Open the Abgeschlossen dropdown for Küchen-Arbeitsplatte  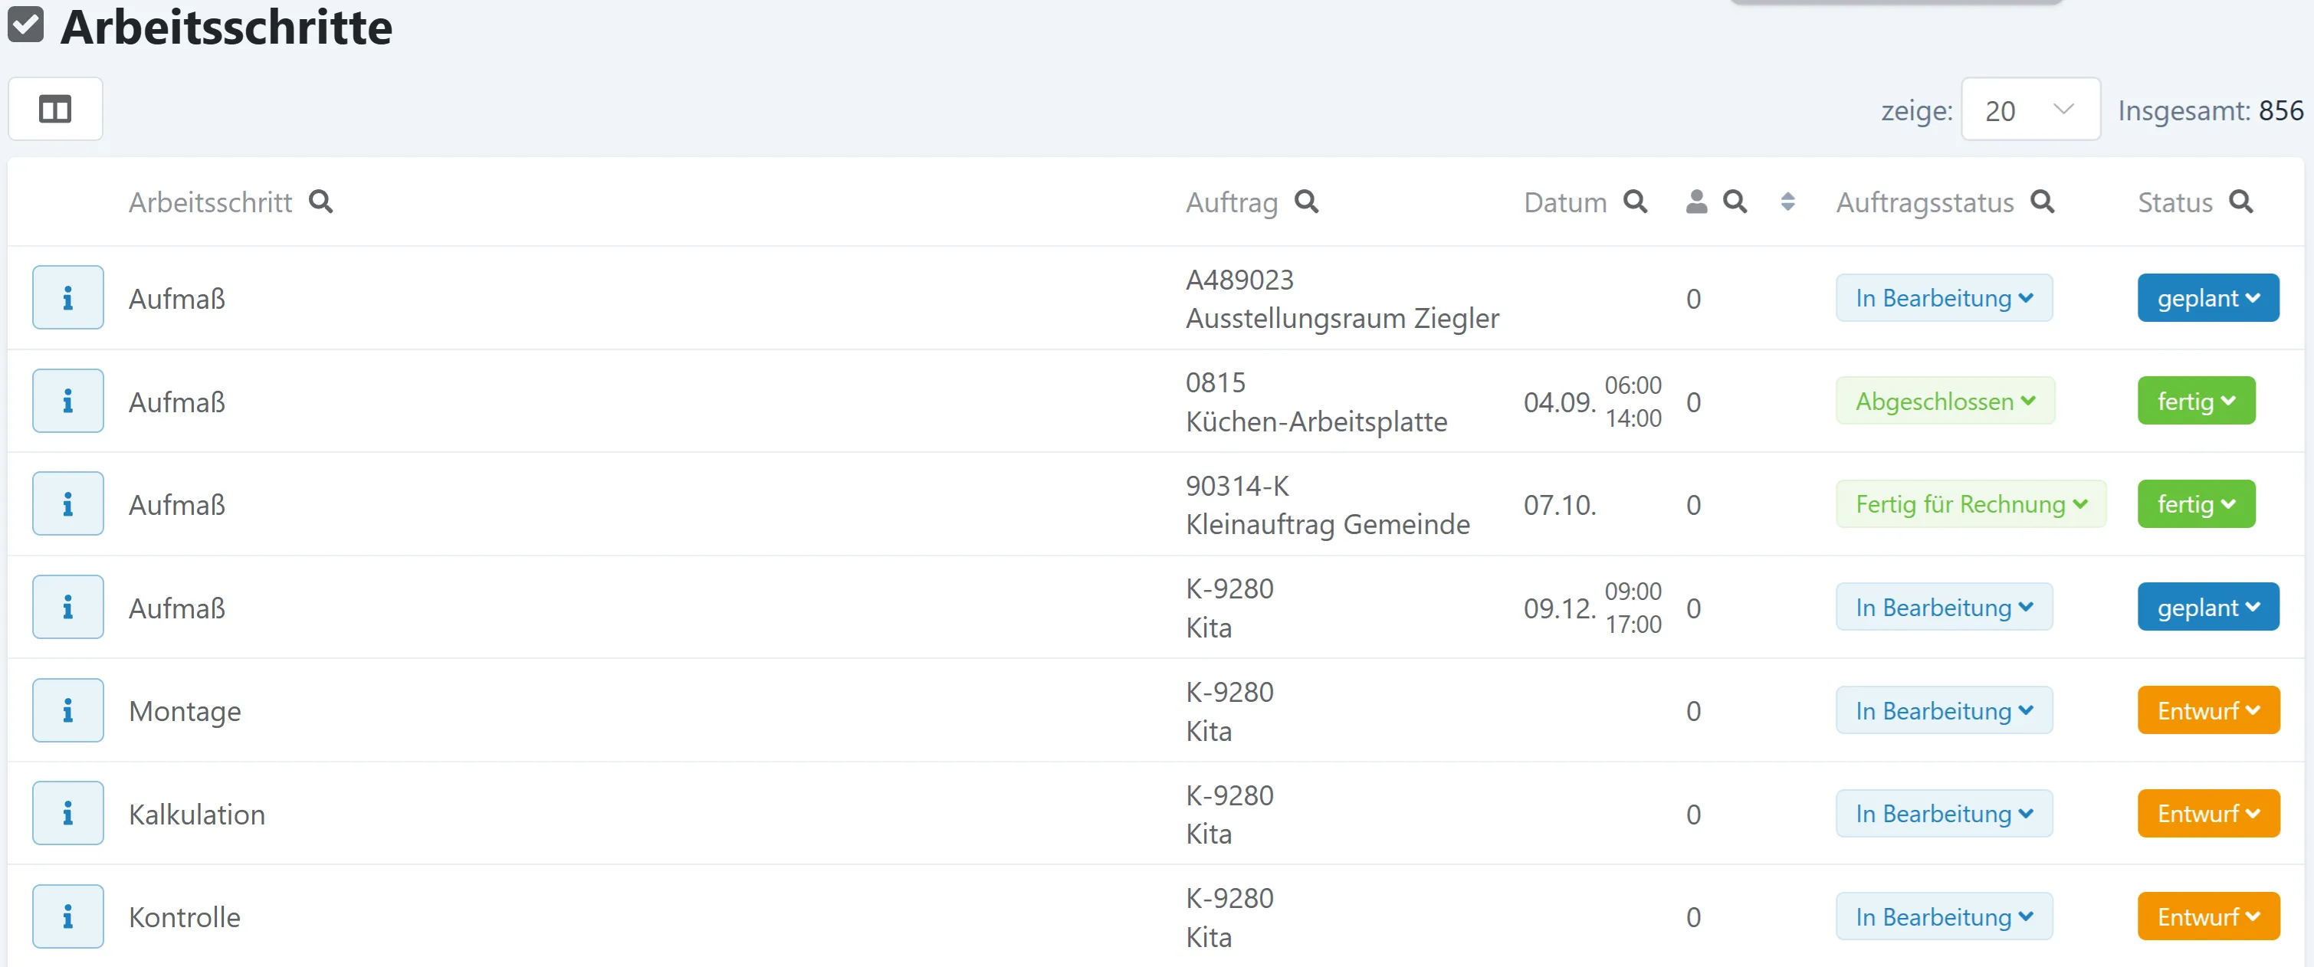click(1945, 401)
